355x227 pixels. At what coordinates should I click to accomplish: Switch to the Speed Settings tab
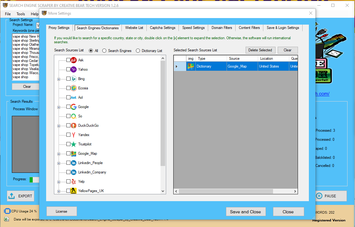[193, 28]
